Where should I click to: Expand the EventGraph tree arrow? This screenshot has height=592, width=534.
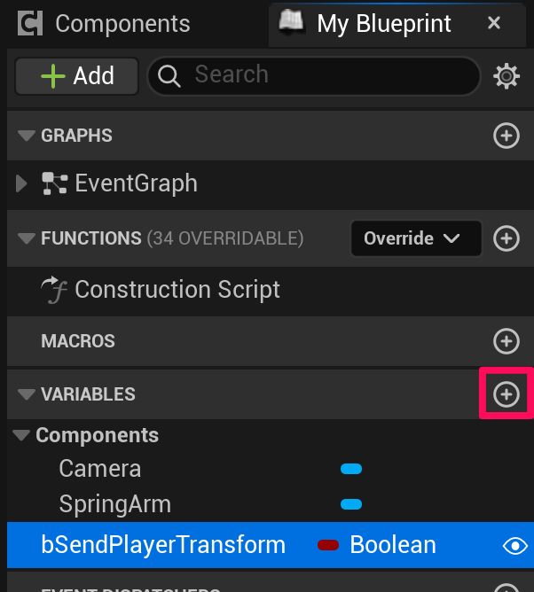pyautogui.click(x=23, y=184)
